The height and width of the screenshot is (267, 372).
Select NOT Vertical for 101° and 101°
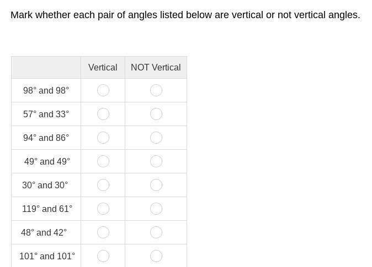click(x=156, y=256)
